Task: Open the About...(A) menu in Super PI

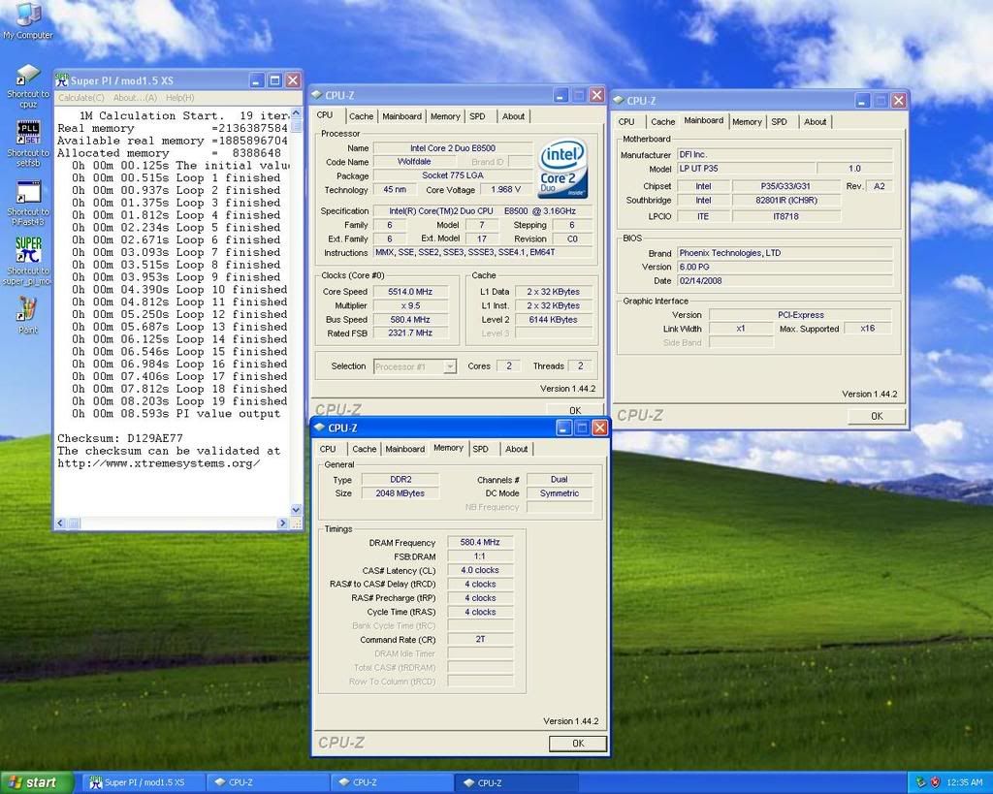Action: 135,98
